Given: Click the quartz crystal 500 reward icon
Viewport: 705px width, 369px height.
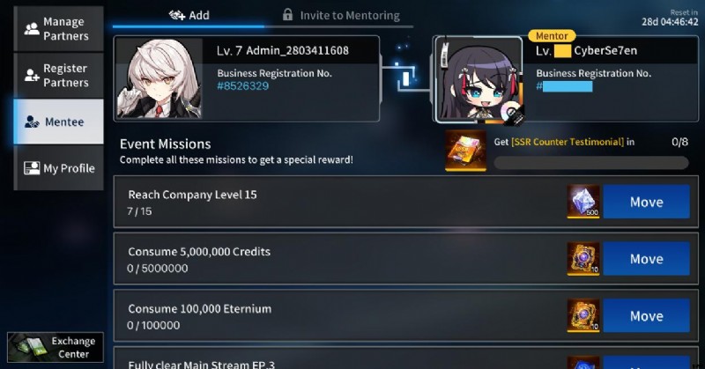Looking at the screenshot, I should click(583, 202).
